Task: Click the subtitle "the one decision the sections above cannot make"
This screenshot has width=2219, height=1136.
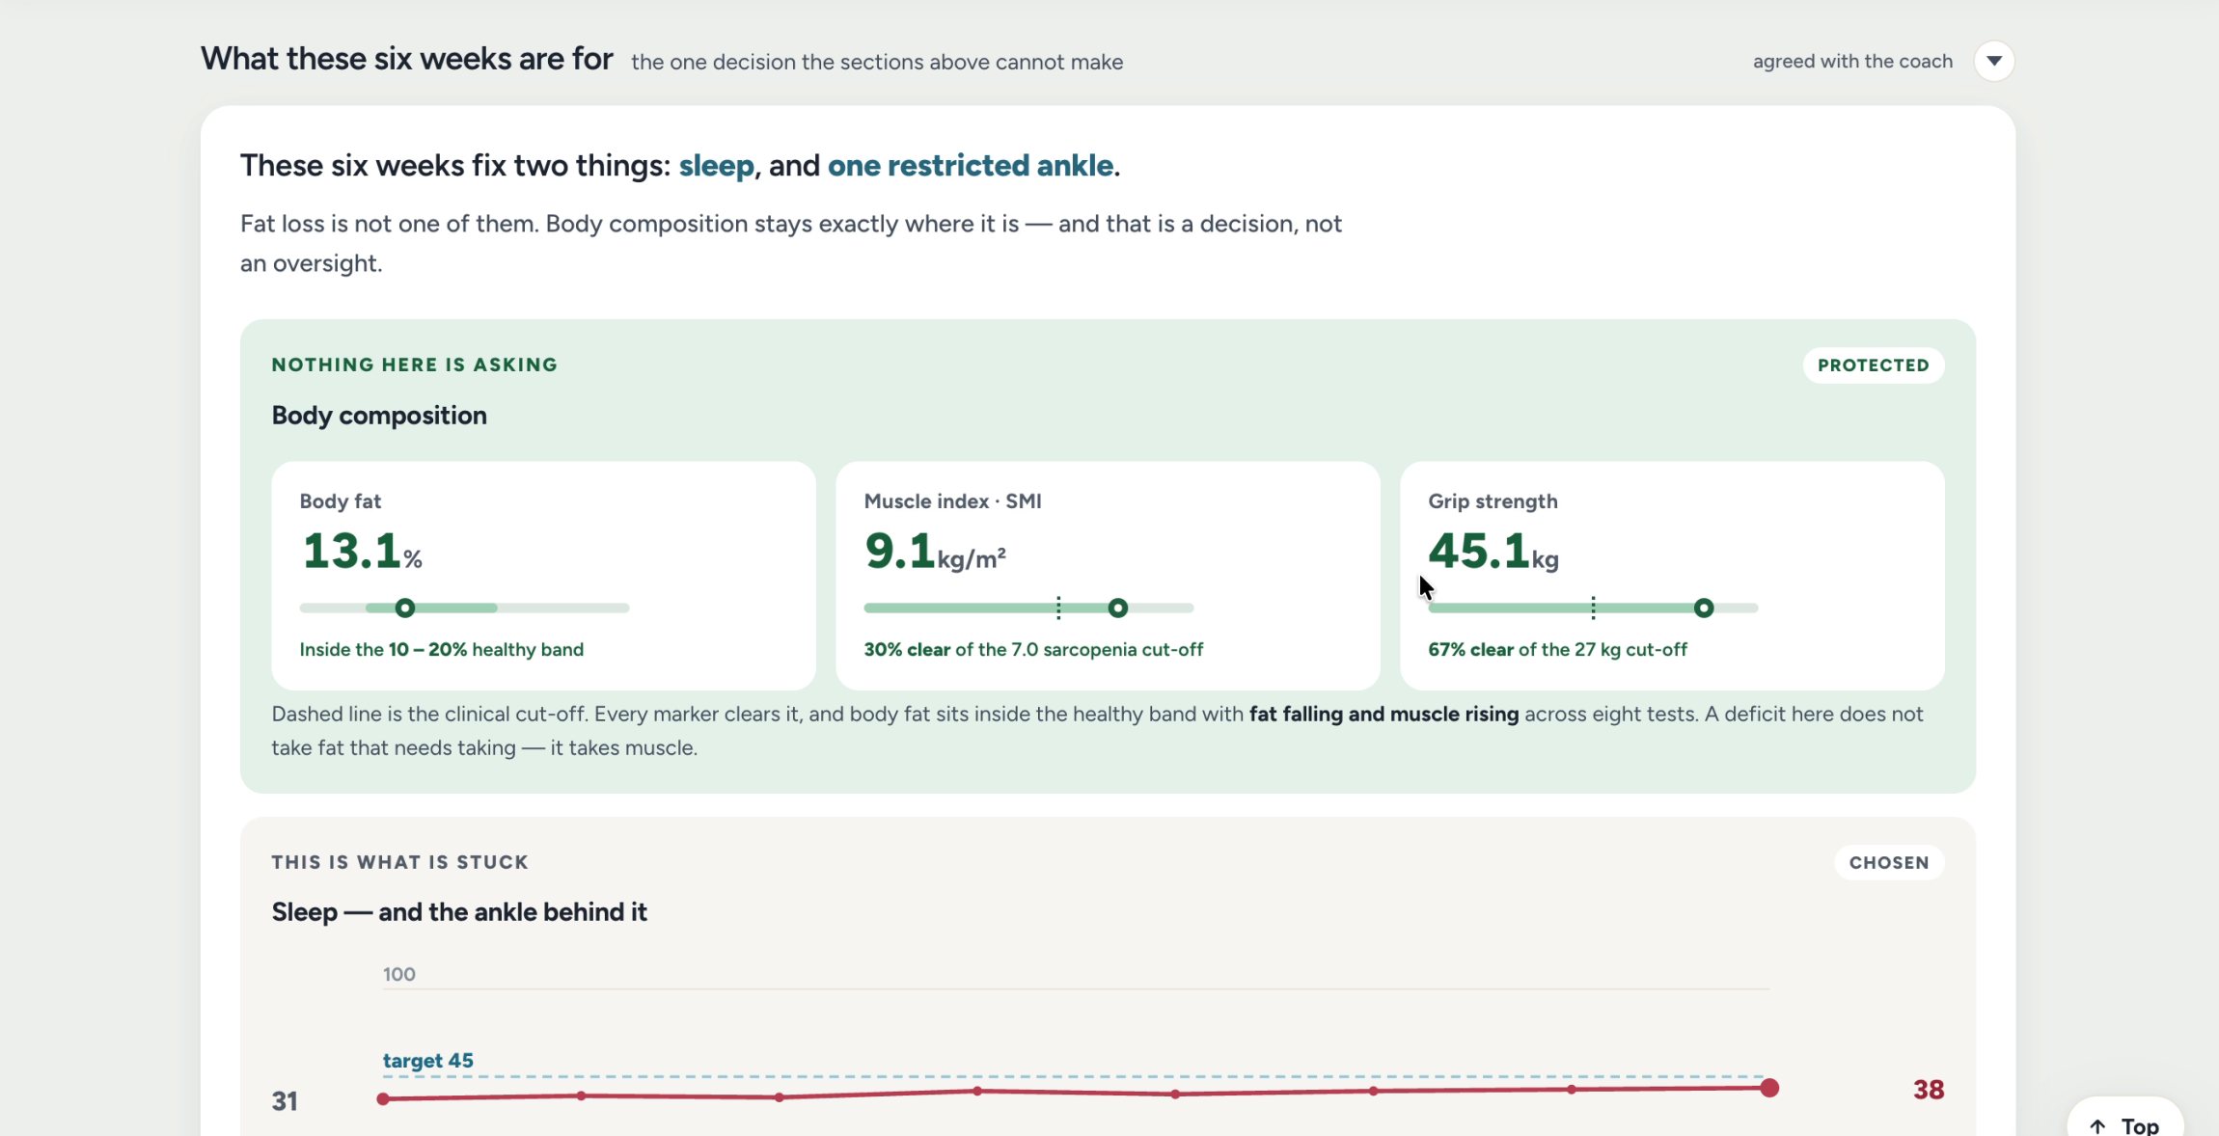Action: pyautogui.click(x=877, y=63)
